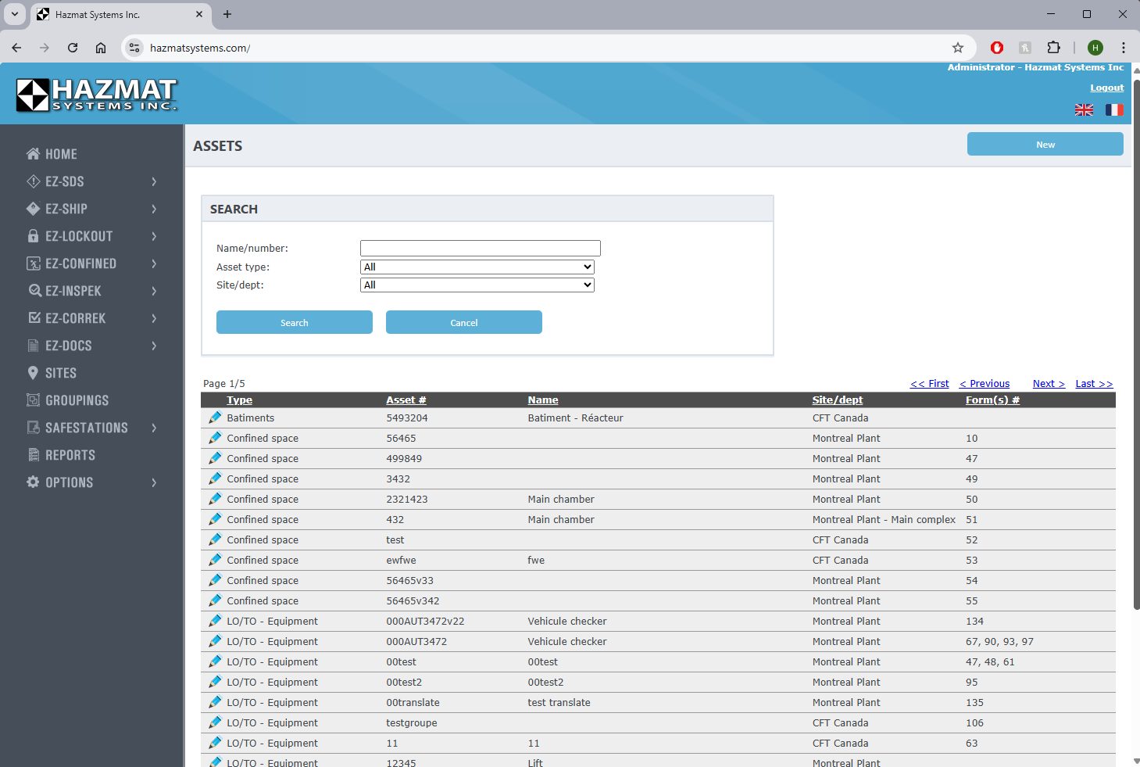Open the Site/dept dropdown
1140x767 pixels.
[477, 285]
